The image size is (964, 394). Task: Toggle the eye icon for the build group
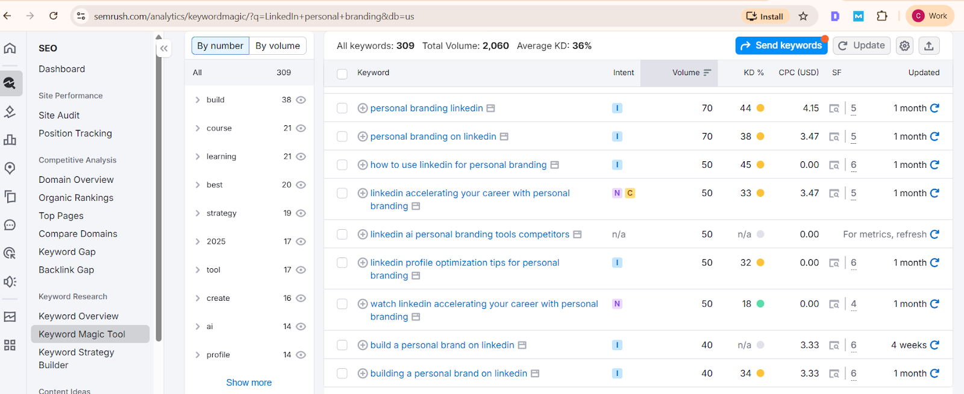301,100
